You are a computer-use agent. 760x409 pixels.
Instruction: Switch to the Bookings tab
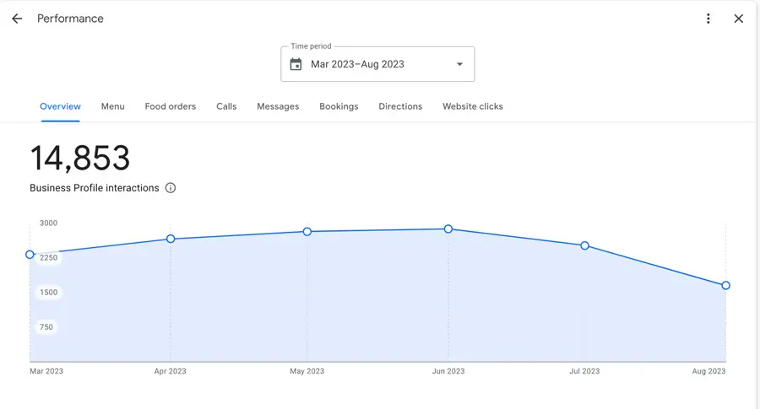click(x=339, y=106)
